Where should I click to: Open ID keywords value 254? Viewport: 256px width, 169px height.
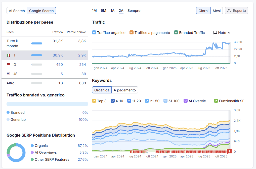(83, 65)
